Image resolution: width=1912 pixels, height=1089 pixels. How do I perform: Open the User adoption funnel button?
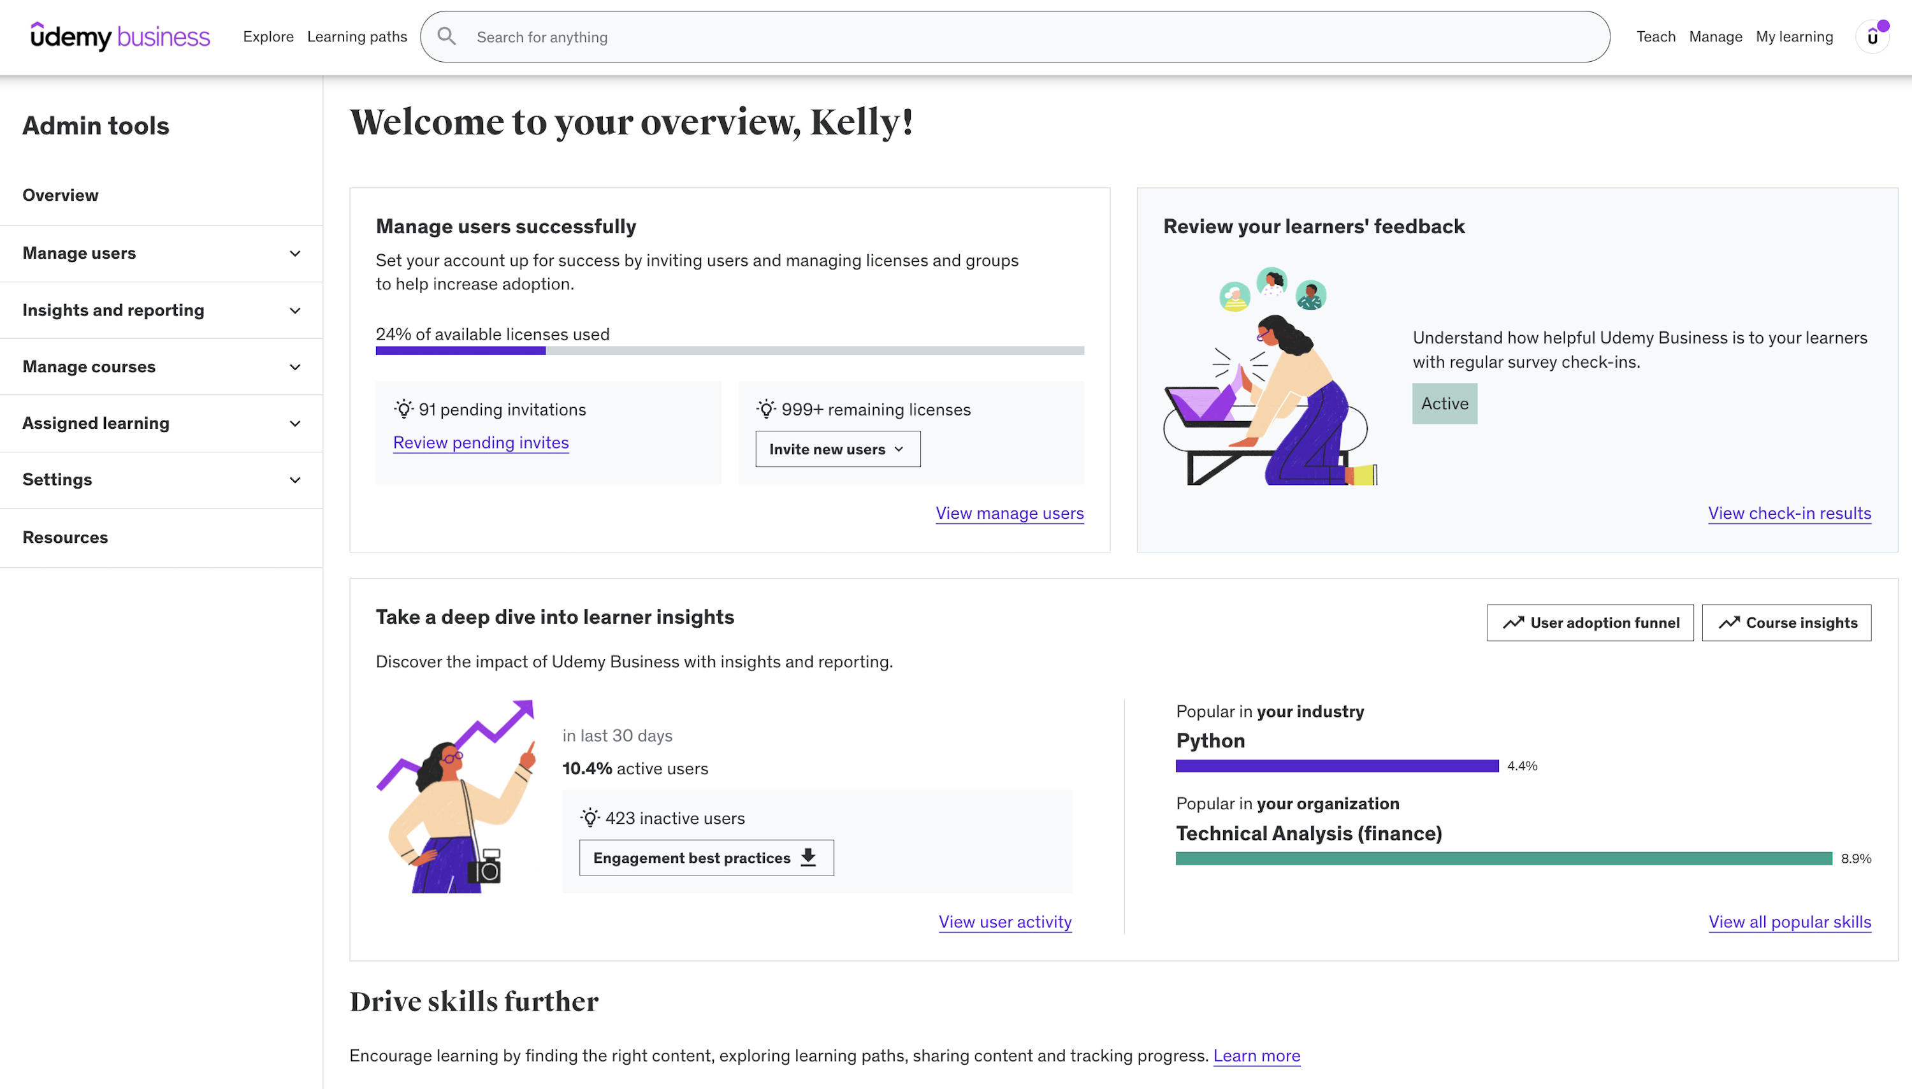click(1590, 623)
